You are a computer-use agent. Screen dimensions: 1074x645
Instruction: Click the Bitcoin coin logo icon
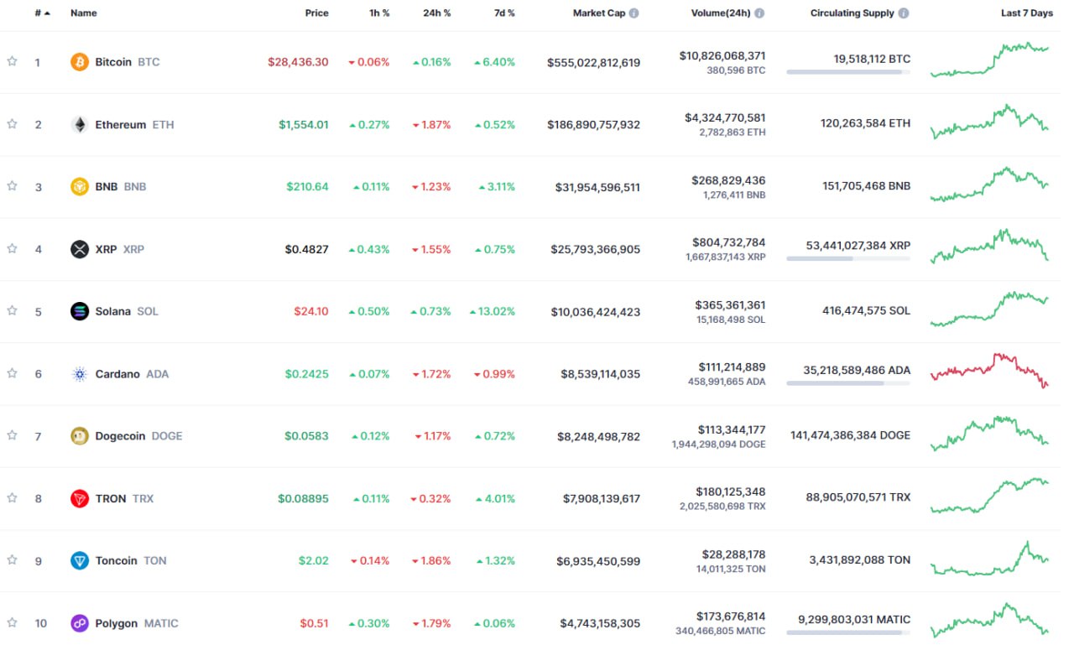(x=80, y=62)
